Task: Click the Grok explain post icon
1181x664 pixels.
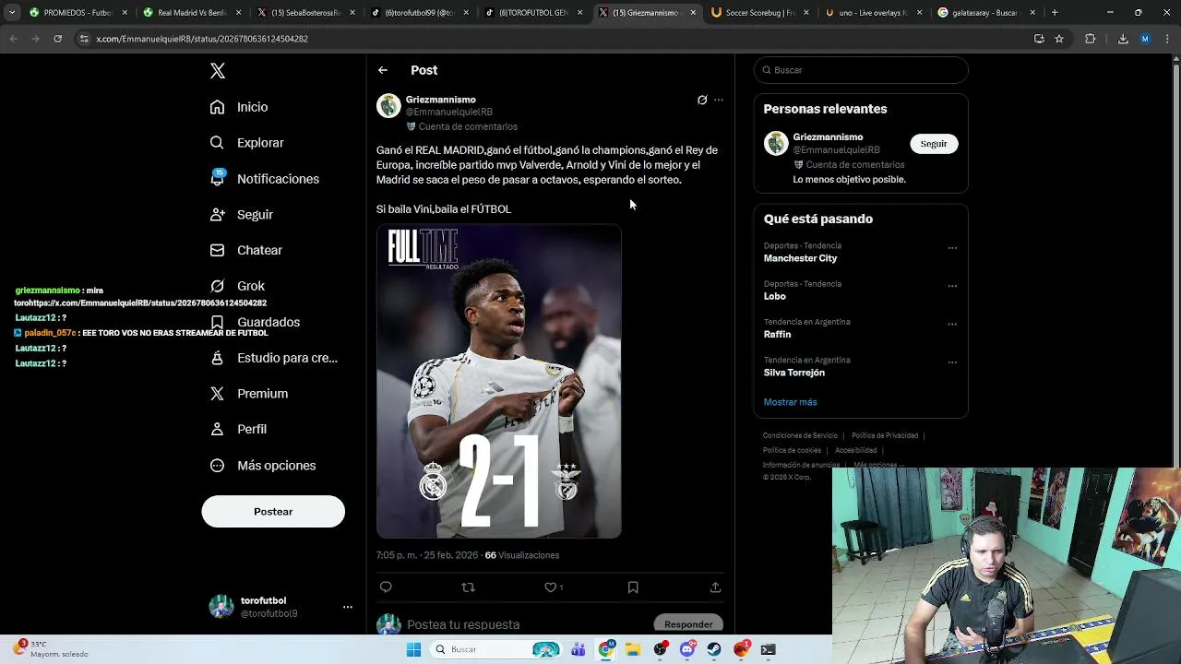Action: [702, 100]
